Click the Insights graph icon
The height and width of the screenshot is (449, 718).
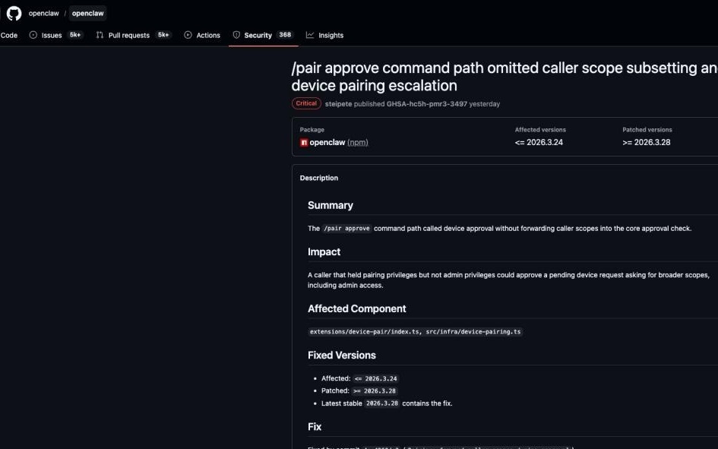(310, 35)
